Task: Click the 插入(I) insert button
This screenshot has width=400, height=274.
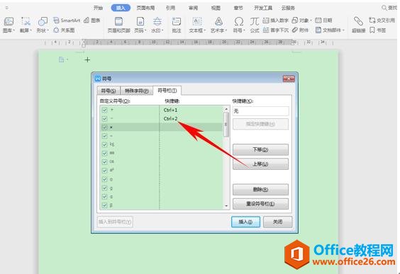Action: click(x=245, y=222)
